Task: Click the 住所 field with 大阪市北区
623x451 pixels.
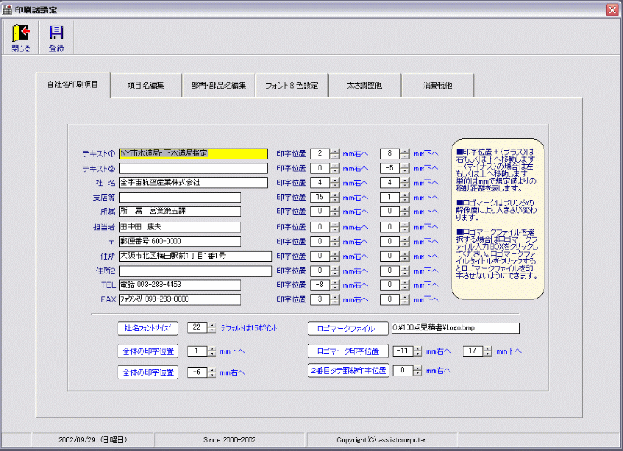Action: pyautogui.click(x=195, y=257)
